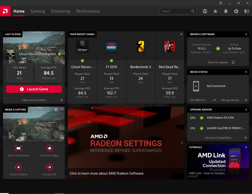This screenshot has width=252, height=194.
Task: Click the Up To Date status text
Action: [234, 48]
